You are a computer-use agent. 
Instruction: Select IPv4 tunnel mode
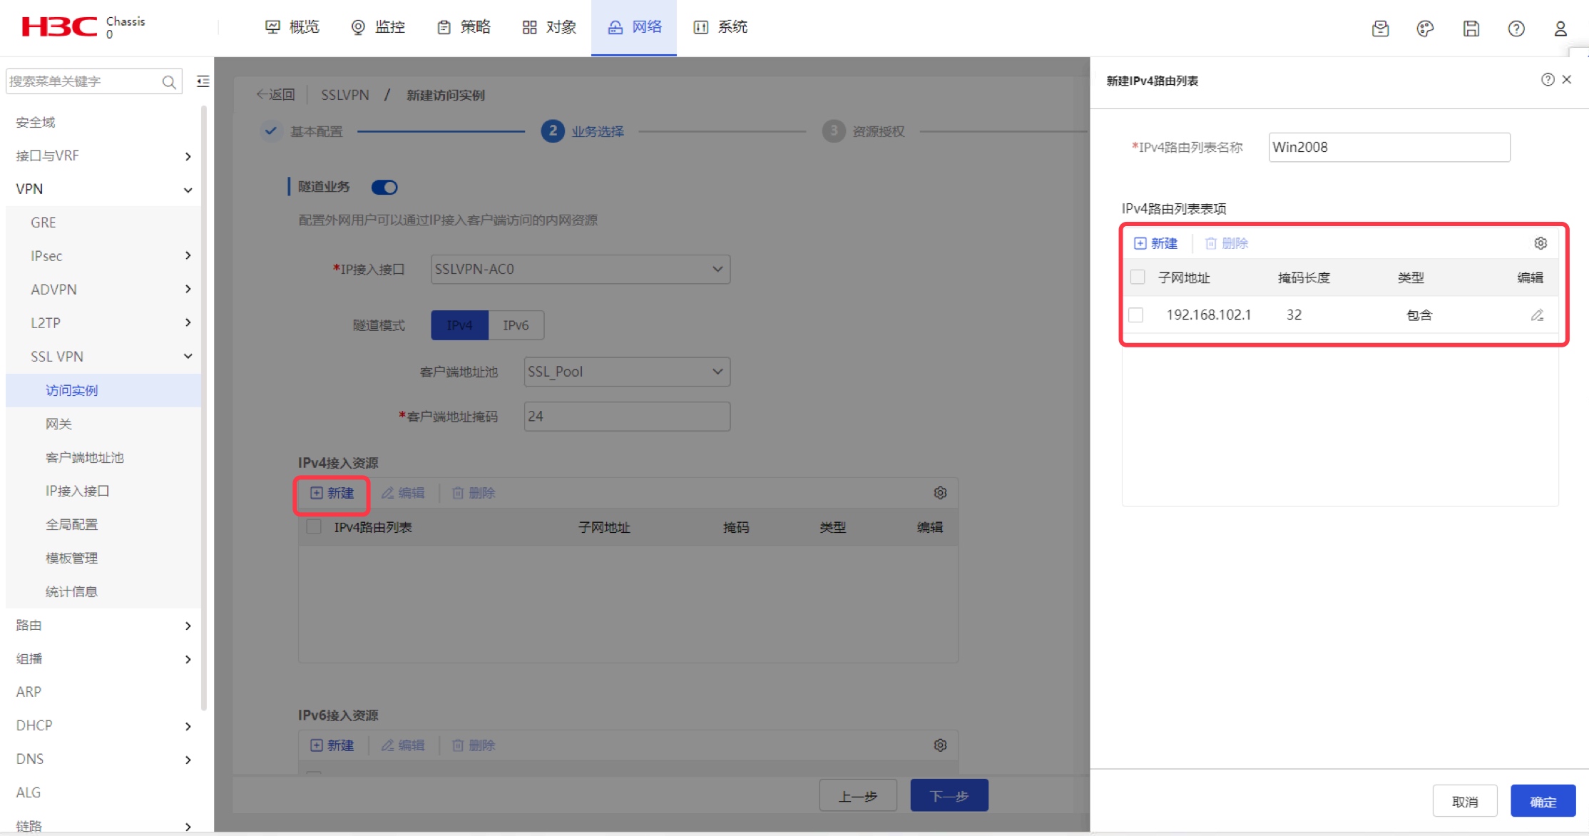[x=459, y=325]
